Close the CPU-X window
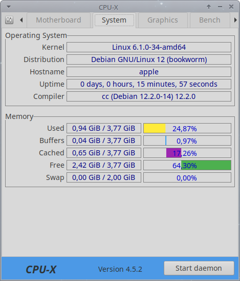Viewport: 240px width, 281px height. 231,7
